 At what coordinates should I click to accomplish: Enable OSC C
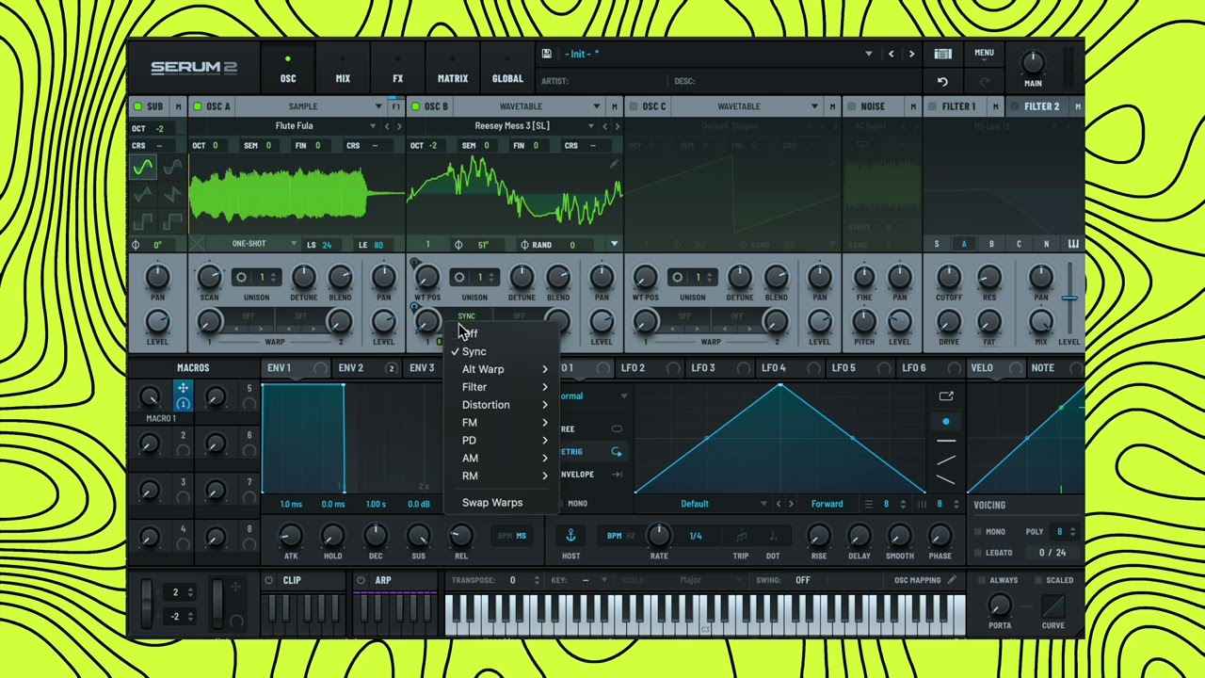[x=634, y=106]
